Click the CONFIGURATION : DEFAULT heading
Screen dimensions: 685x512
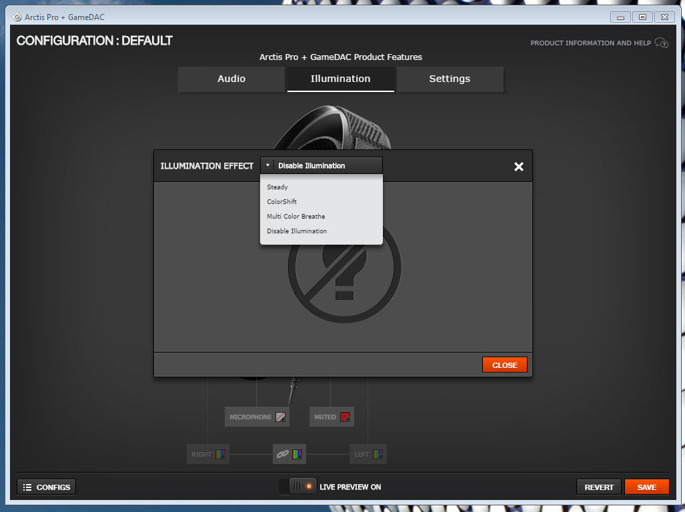(x=94, y=41)
